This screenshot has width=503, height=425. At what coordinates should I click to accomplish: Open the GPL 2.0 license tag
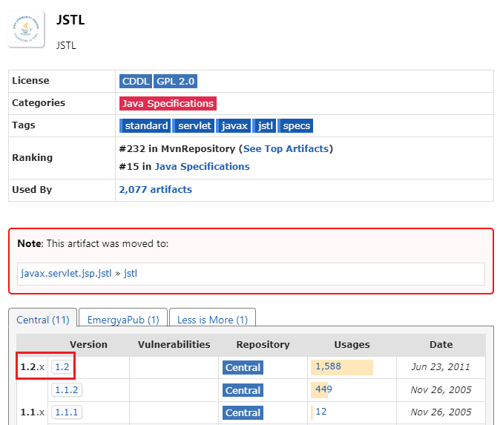click(176, 81)
